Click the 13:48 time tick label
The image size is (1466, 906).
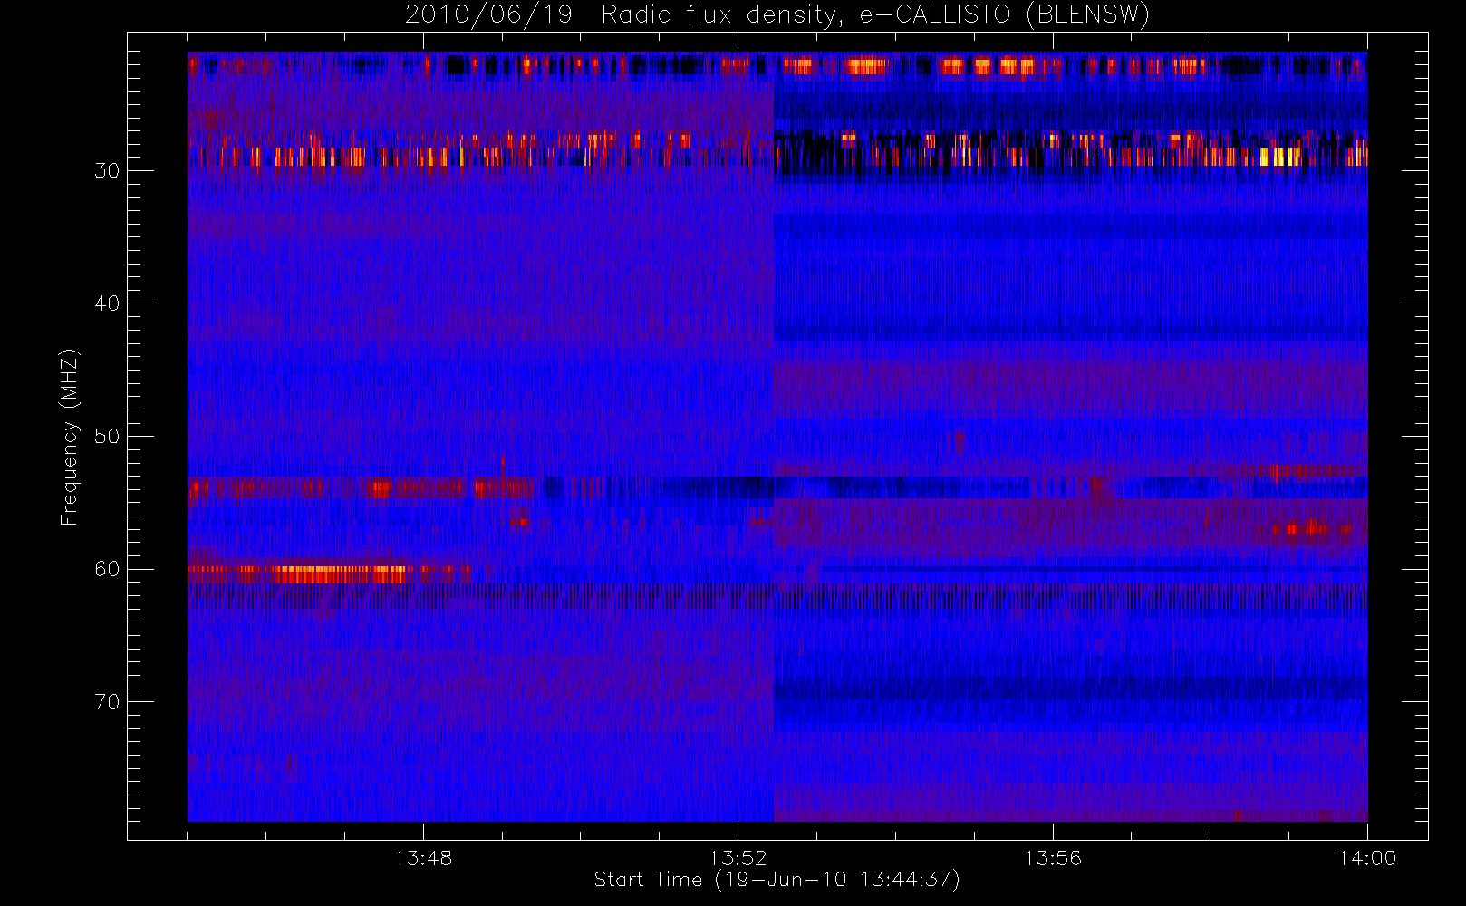[x=423, y=858]
